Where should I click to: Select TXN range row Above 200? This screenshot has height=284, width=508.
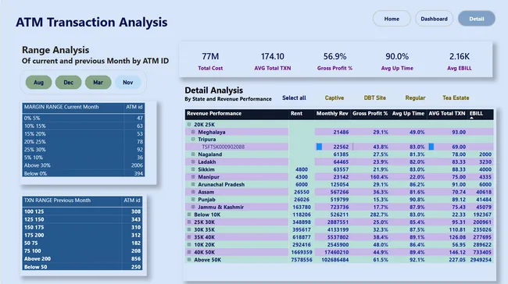pyautogui.click(x=82, y=259)
